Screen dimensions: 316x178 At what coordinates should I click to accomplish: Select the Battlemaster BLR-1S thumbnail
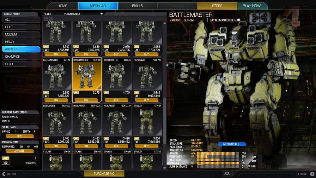(57, 76)
